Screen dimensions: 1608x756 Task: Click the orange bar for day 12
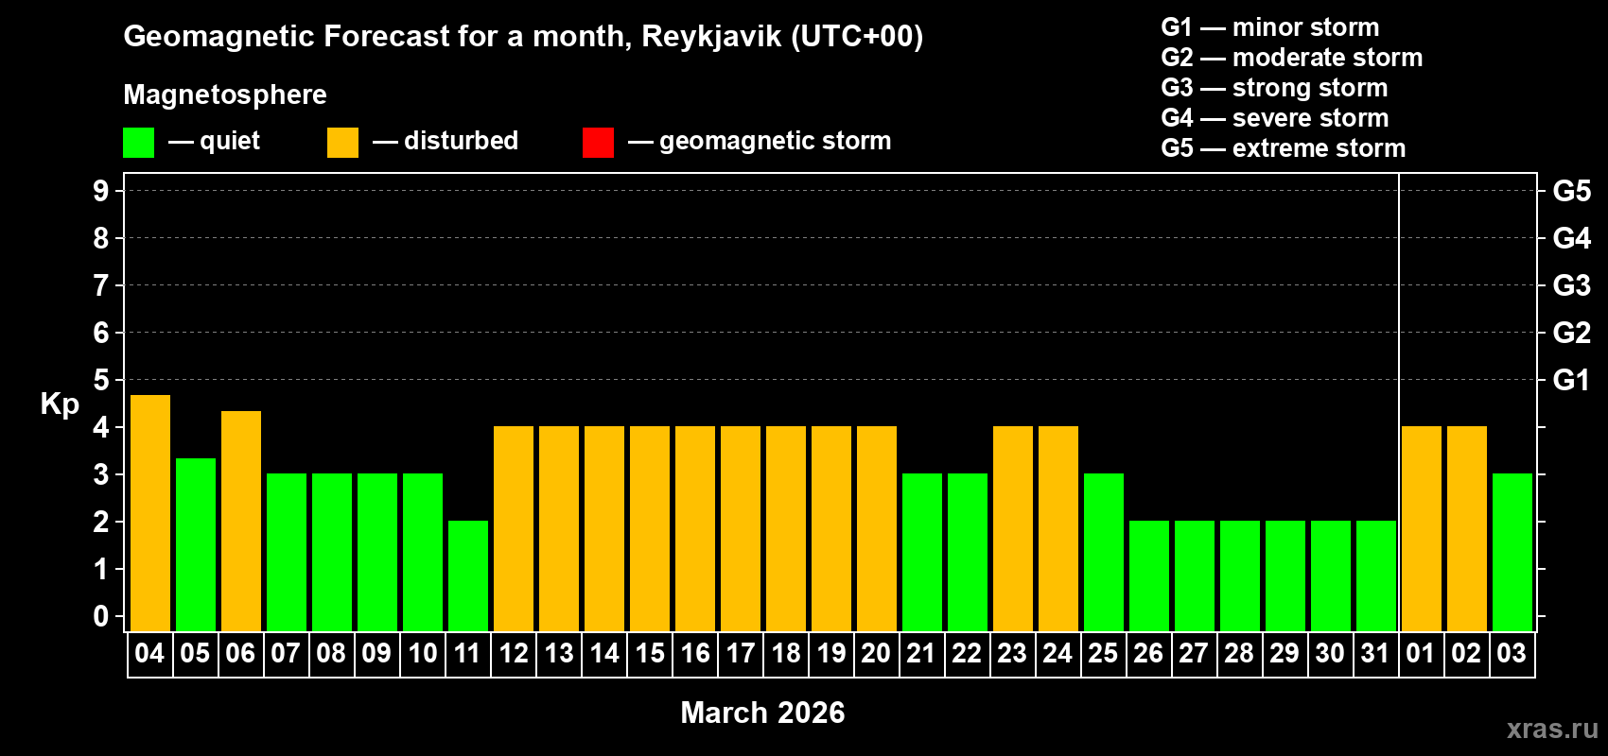514,528
